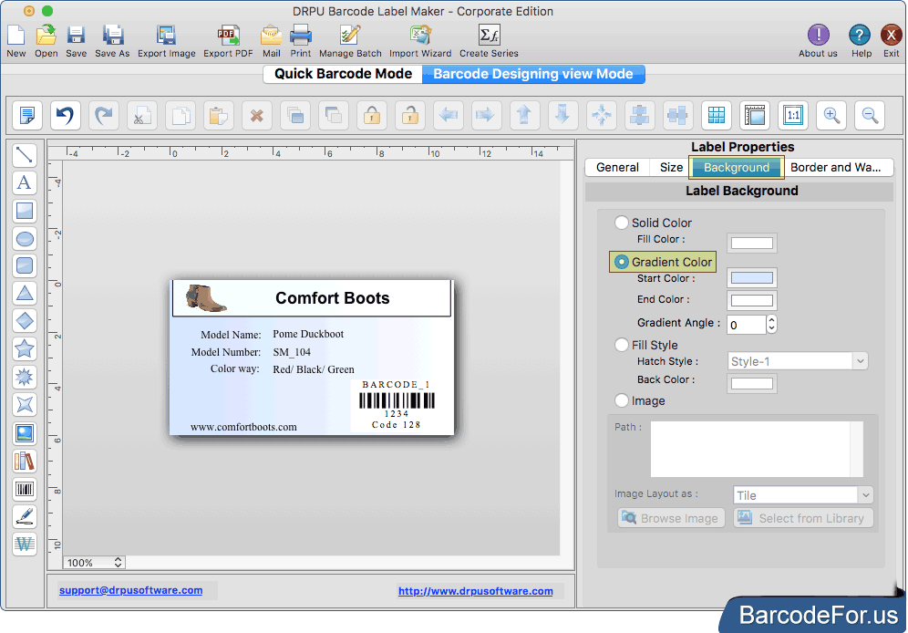Select the Image insert tool in sidebar
Image resolution: width=908 pixels, height=633 pixels.
click(x=25, y=433)
